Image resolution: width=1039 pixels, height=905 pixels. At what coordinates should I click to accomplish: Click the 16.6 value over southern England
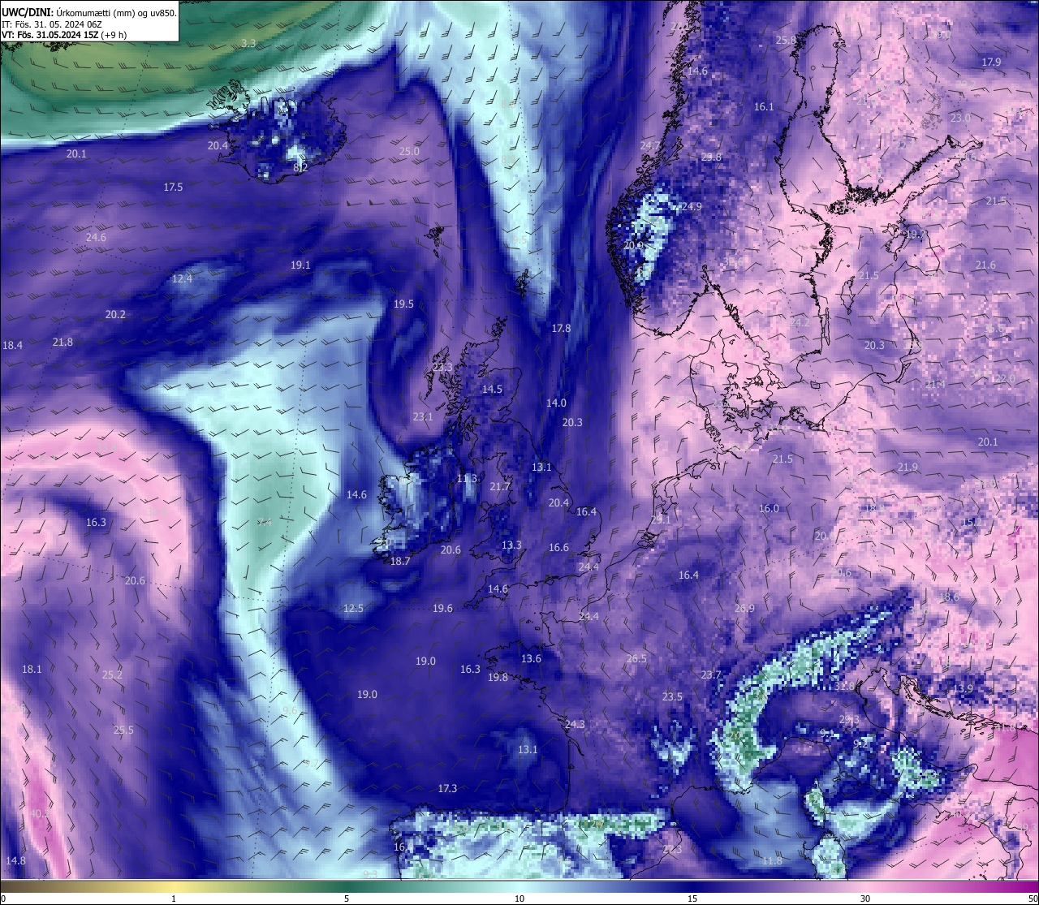pyautogui.click(x=558, y=547)
